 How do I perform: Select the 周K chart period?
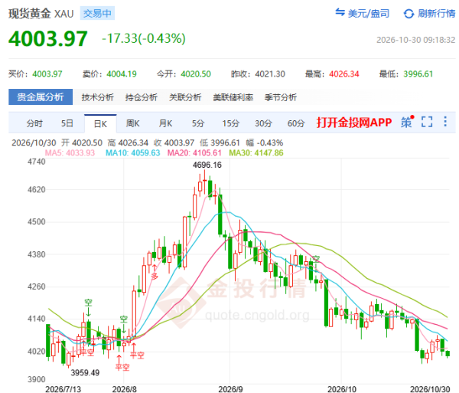click(x=133, y=123)
